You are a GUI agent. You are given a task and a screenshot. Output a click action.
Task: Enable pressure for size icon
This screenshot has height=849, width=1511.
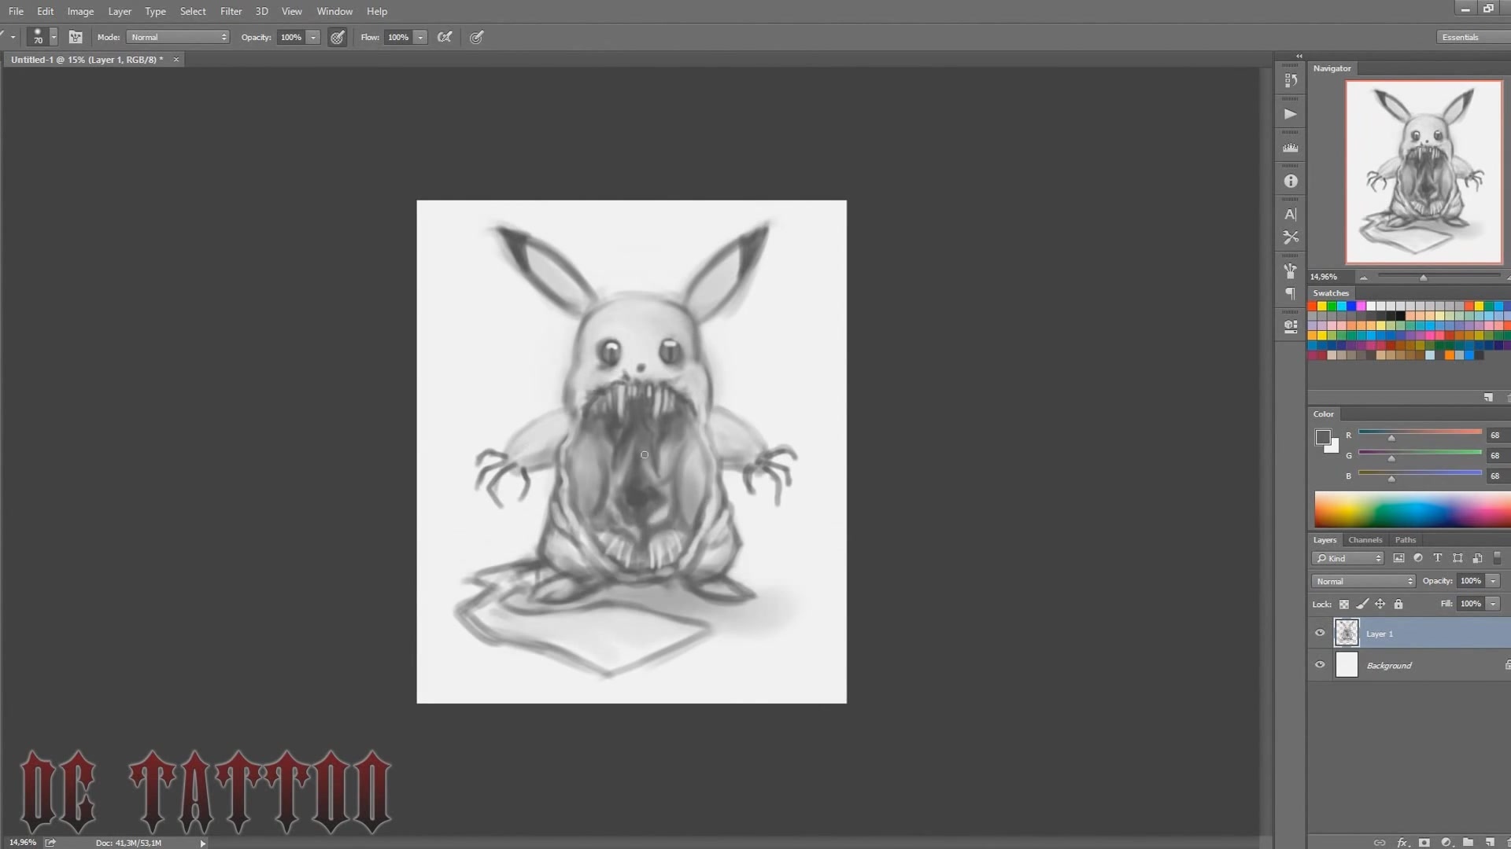click(x=477, y=37)
